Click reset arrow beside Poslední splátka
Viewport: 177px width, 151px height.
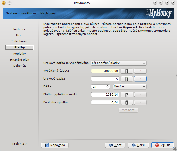pos(140,102)
